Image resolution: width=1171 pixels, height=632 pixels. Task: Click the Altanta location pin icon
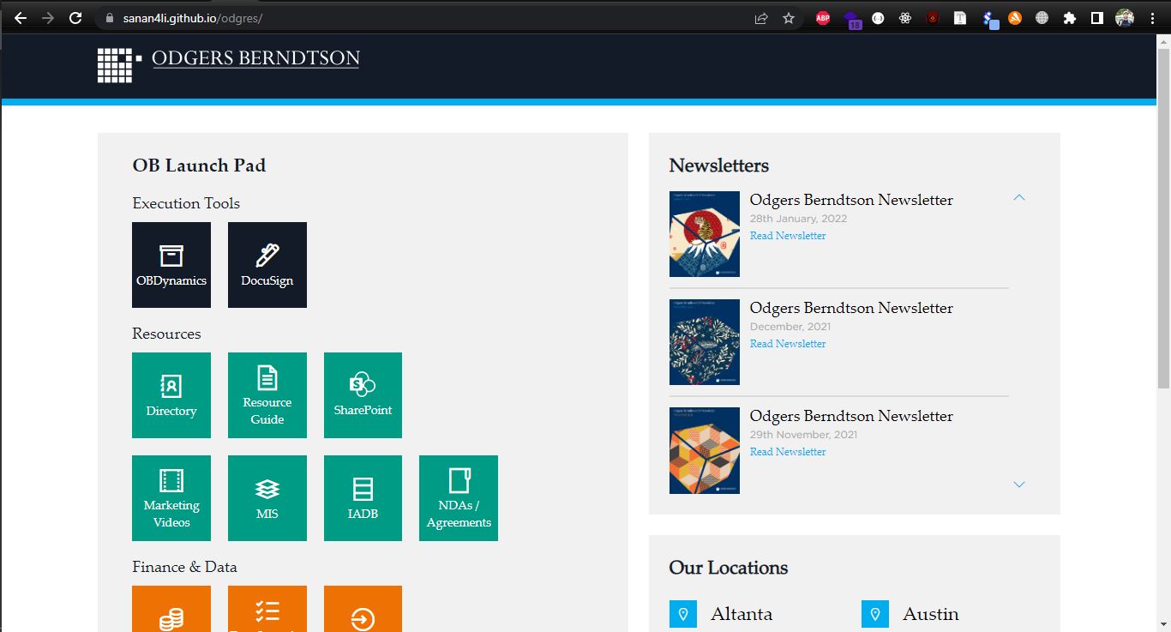tap(683, 614)
